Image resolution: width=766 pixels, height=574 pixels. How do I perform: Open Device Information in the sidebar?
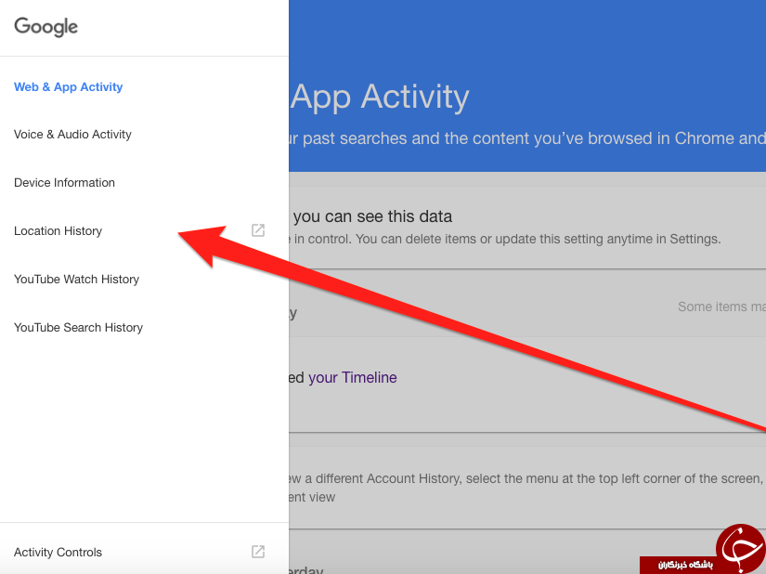pyautogui.click(x=64, y=183)
